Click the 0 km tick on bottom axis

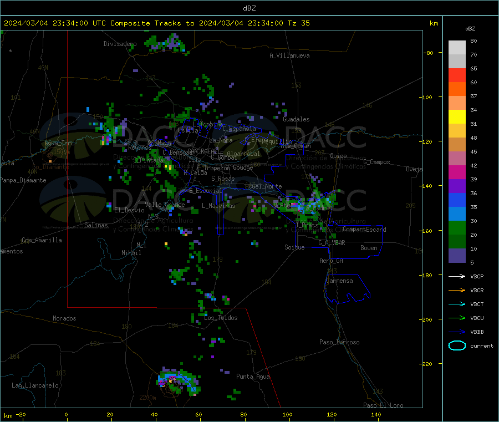pyautogui.click(x=66, y=414)
